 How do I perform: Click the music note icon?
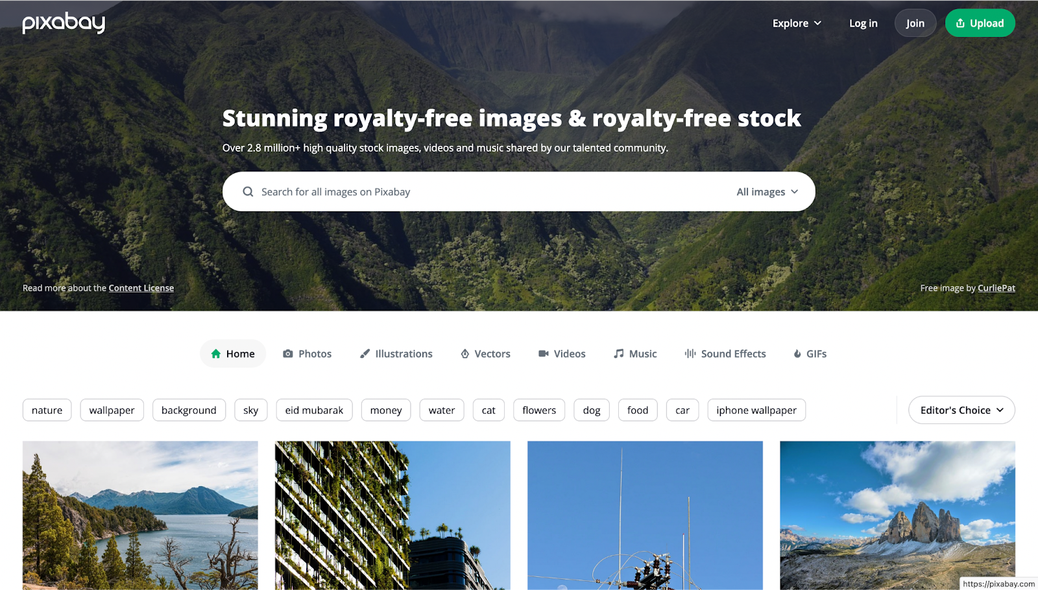pyautogui.click(x=619, y=353)
